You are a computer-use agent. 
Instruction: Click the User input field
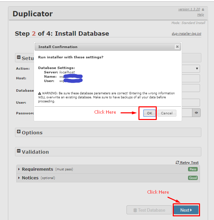pyautogui.click(x=191, y=103)
